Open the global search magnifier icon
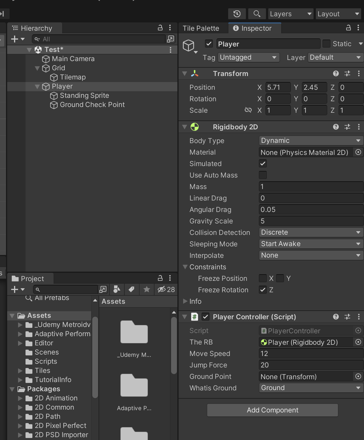364x440 pixels. [x=257, y=14]
